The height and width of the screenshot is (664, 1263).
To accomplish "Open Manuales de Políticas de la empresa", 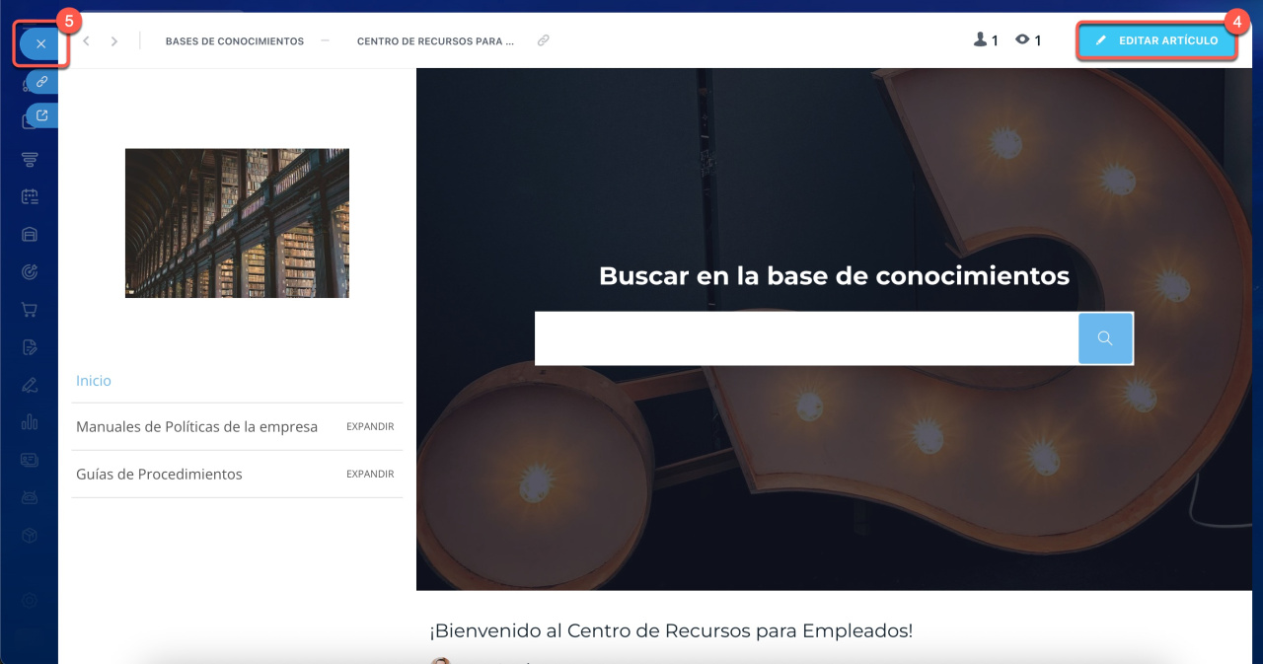I will [x=196, y=427].
